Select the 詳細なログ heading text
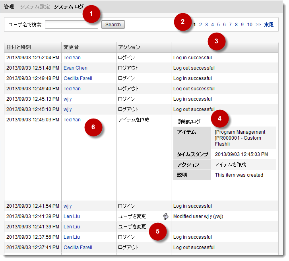 coord(189,122)
